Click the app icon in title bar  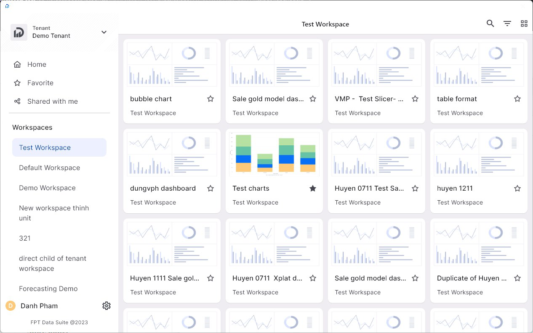[x=7, y=6]
